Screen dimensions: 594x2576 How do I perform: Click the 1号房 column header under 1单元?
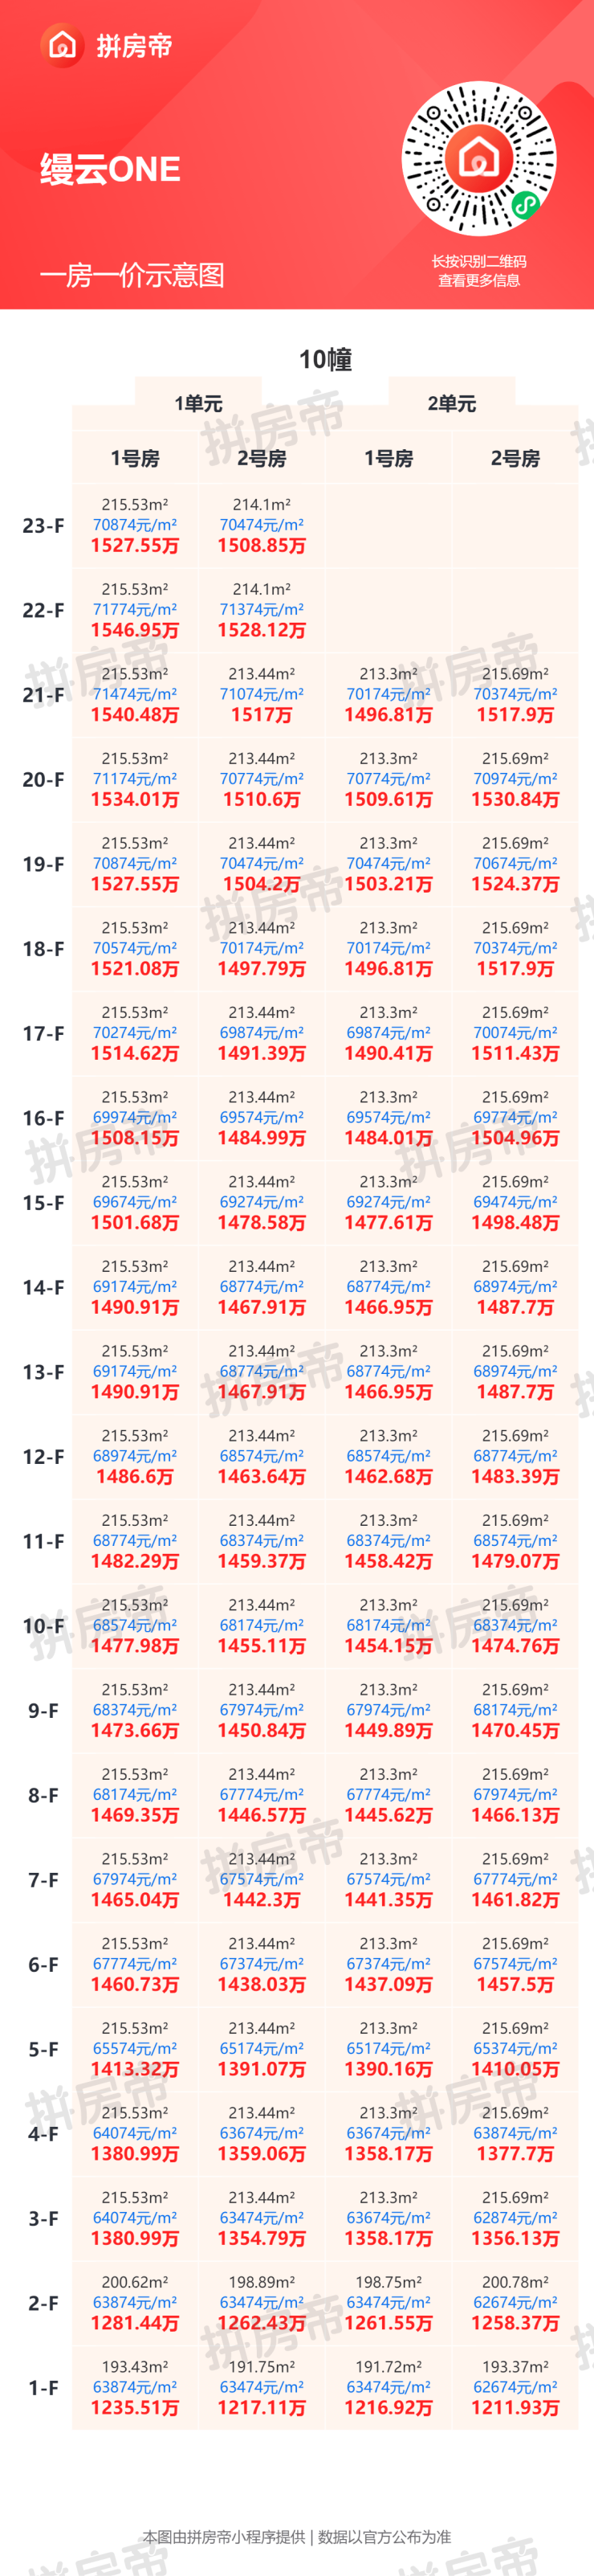135,458
